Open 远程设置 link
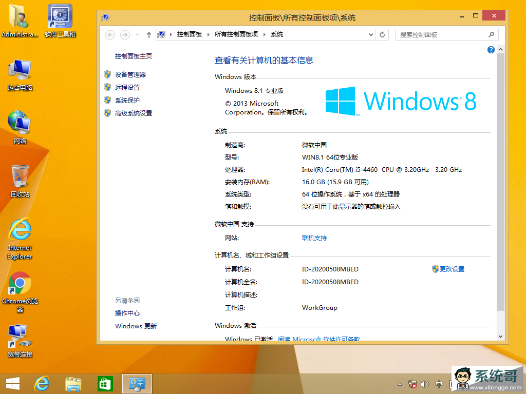The height and width of the screenshot is (394, 526). (127, 87)
